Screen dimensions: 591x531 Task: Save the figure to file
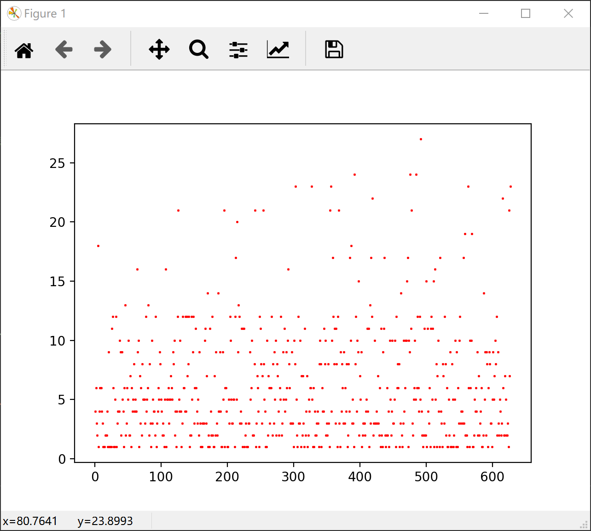click(x=334, y=50)
